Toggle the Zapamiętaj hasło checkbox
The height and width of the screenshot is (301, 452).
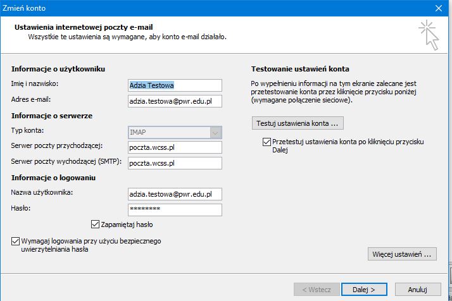click(x=96, y=224)
